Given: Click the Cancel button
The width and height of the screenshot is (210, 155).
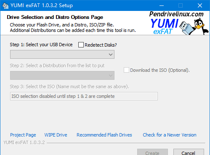Looking at the screenshot, I should [189, 152].
